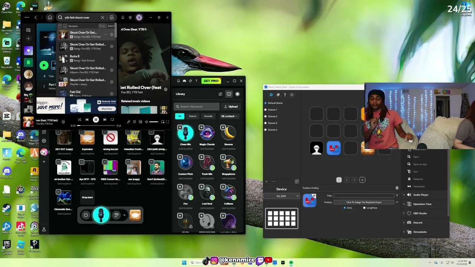
Task: Toggle Voicemod hear myself ear button
Action: point(116,215)
